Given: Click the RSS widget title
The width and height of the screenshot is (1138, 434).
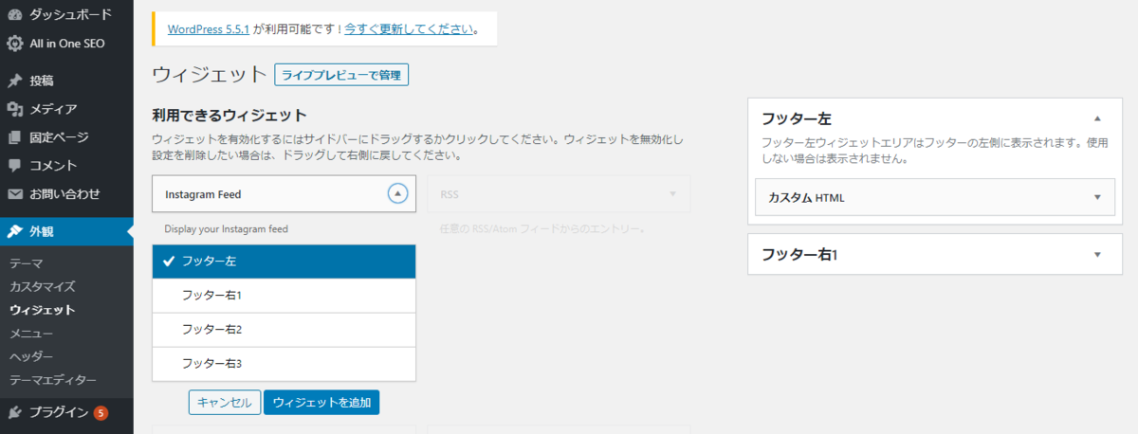Looking at the screenshot, I should (449, 194).
